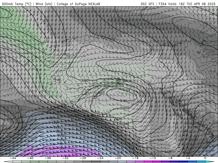Screen dimensions: 218x163
Task: Click the 5220 contour label
Action: click(x=125, y=108)
